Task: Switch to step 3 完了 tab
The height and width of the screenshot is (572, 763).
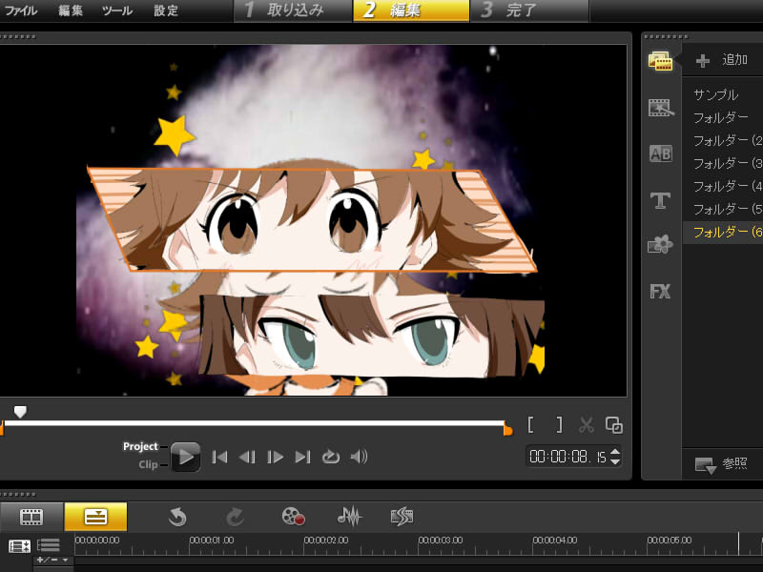Action: tap(530, 10)
